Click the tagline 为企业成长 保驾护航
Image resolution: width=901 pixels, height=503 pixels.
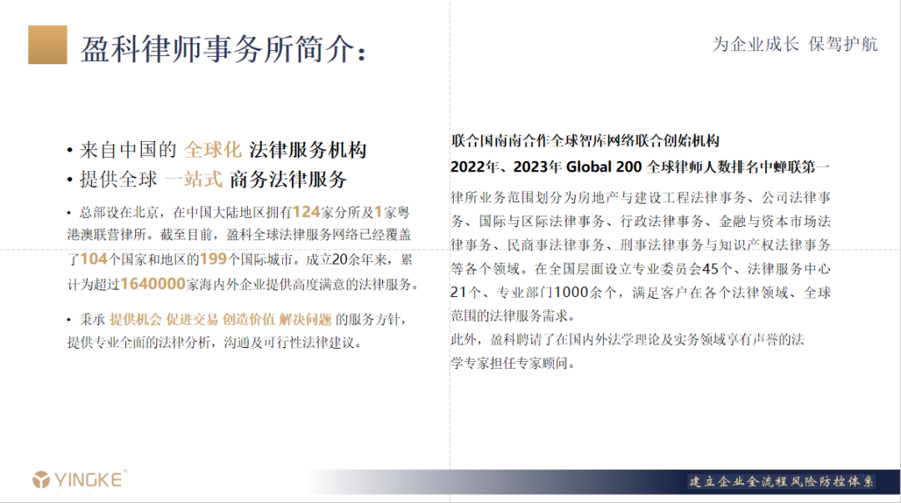tap(795, 44)
